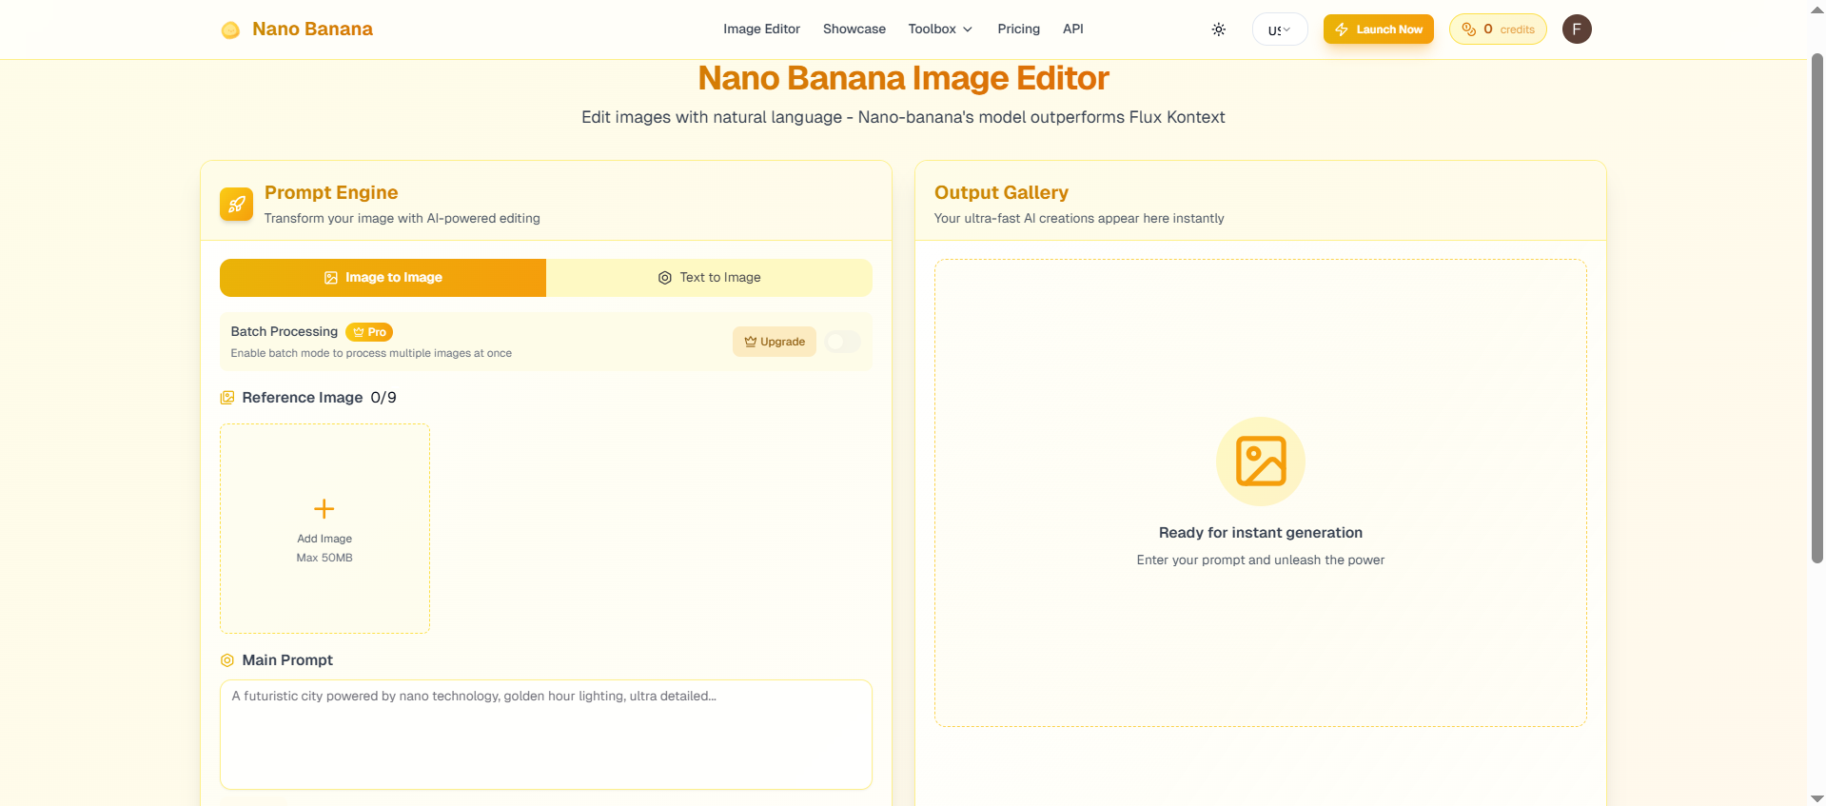
Task: Focus the Main Prompt text area
Action: [546, 735]
